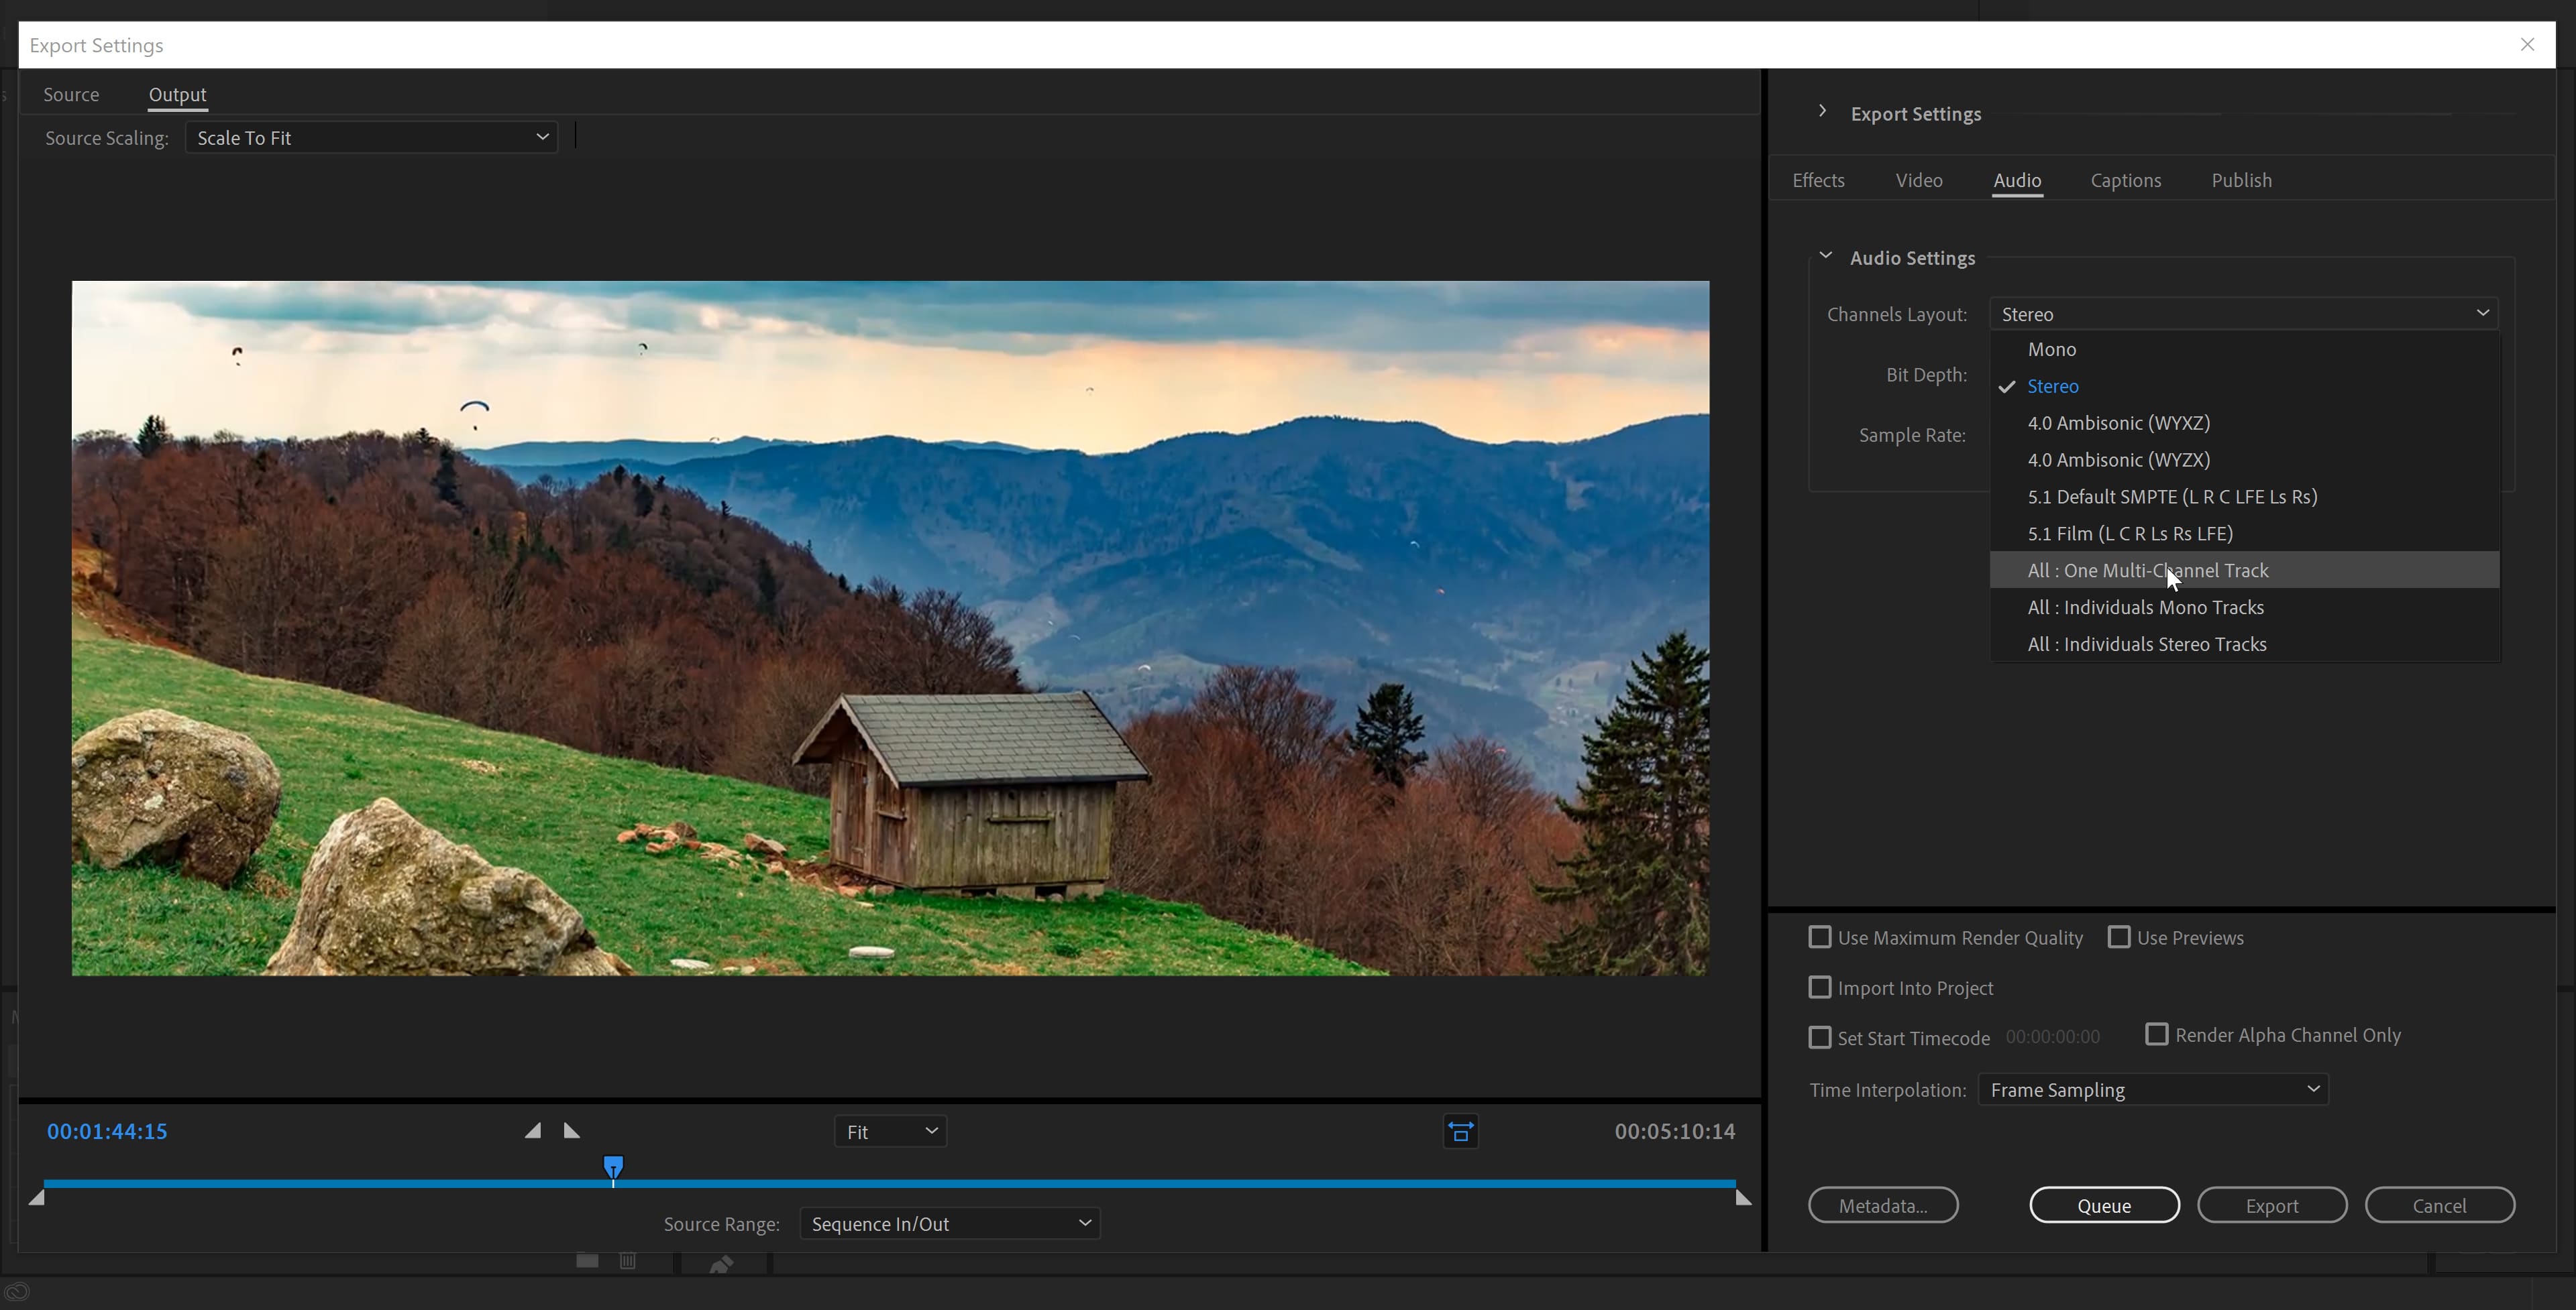Image resolution: width=2576 pixels, height=1310 pixels.
Task: Click the Set In Point triangle icon
Action: [533, 1130]
